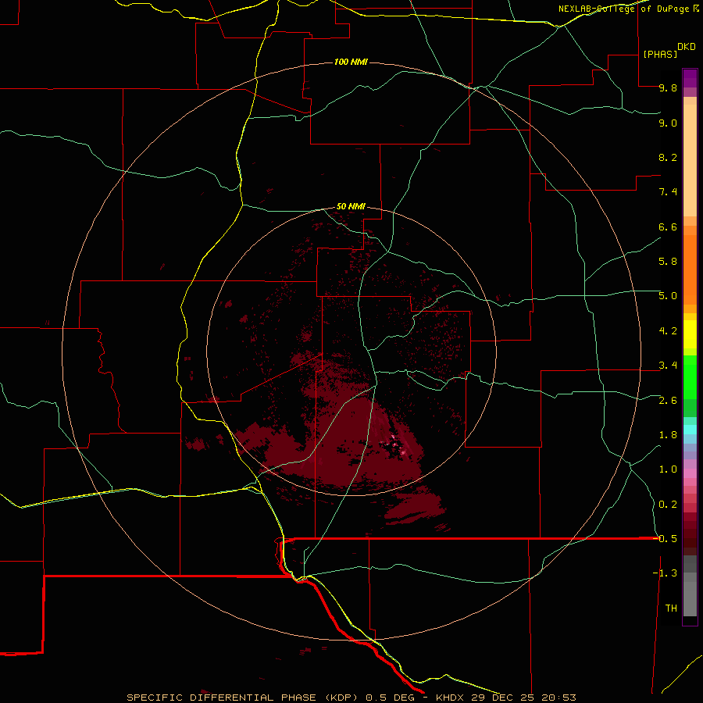
Task: Click the 3.4 legend value
Action: pyautogui.click(x=668, y=366)
